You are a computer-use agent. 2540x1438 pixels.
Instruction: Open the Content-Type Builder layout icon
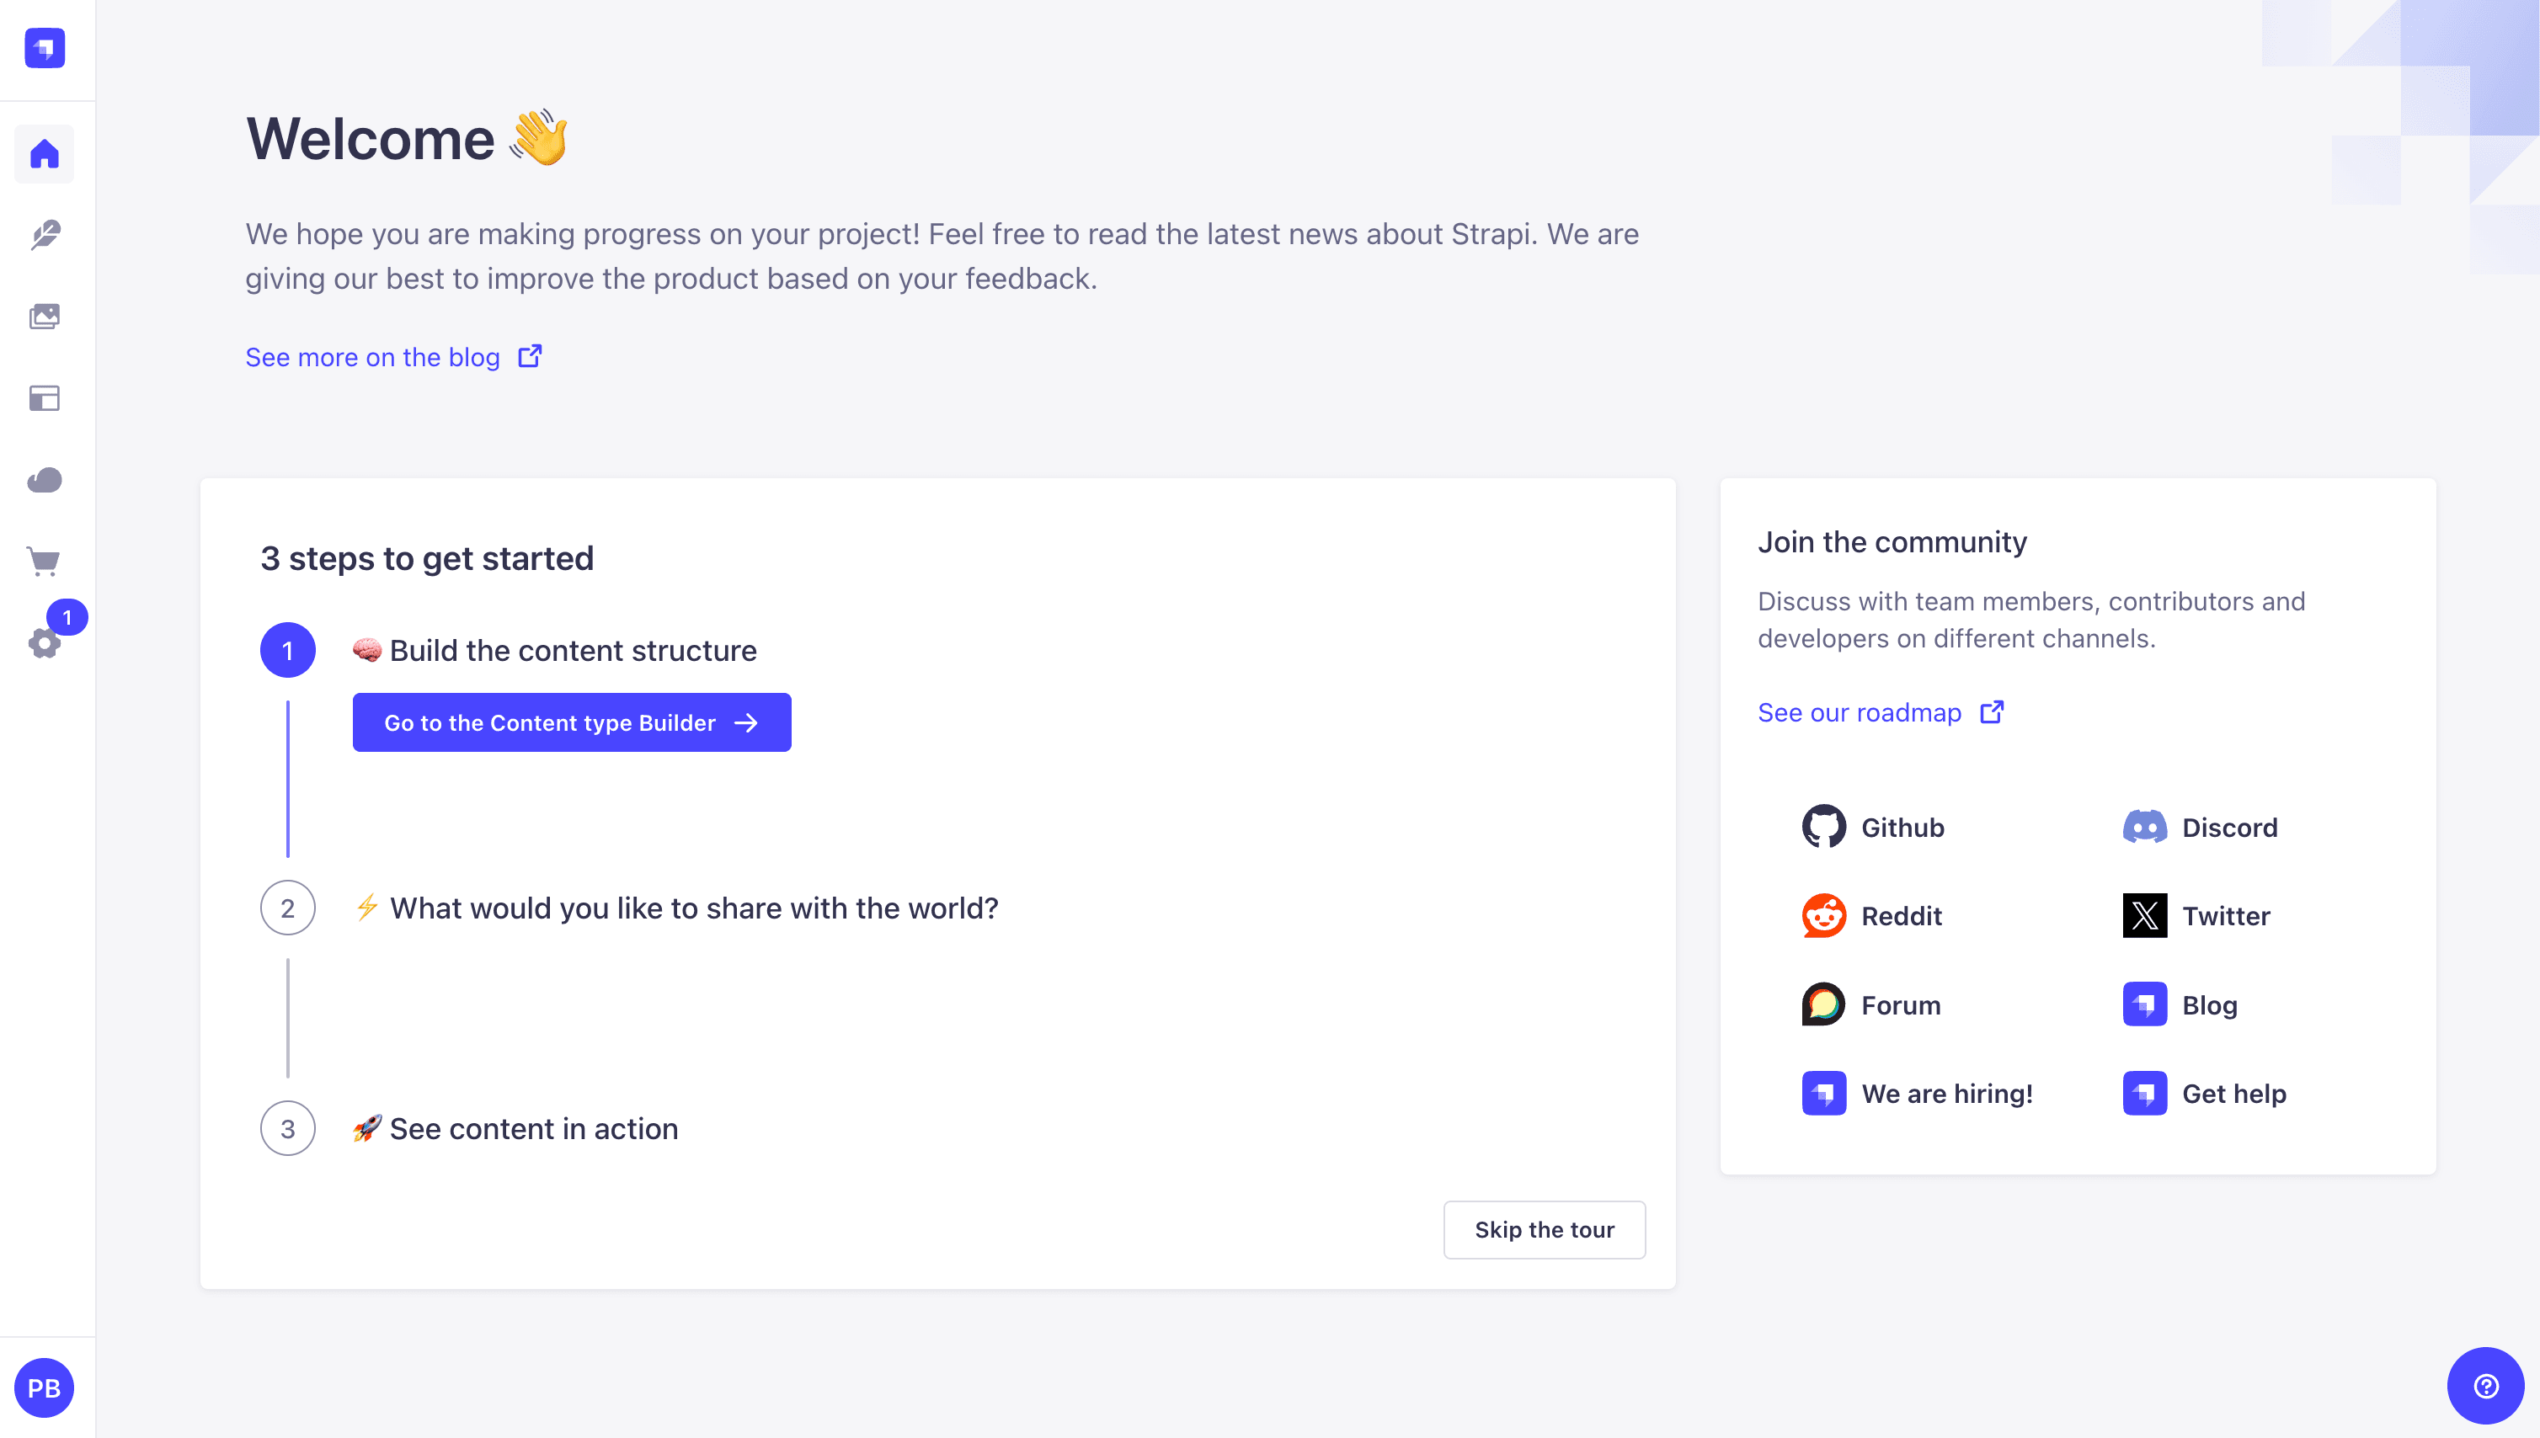[45, 398]
